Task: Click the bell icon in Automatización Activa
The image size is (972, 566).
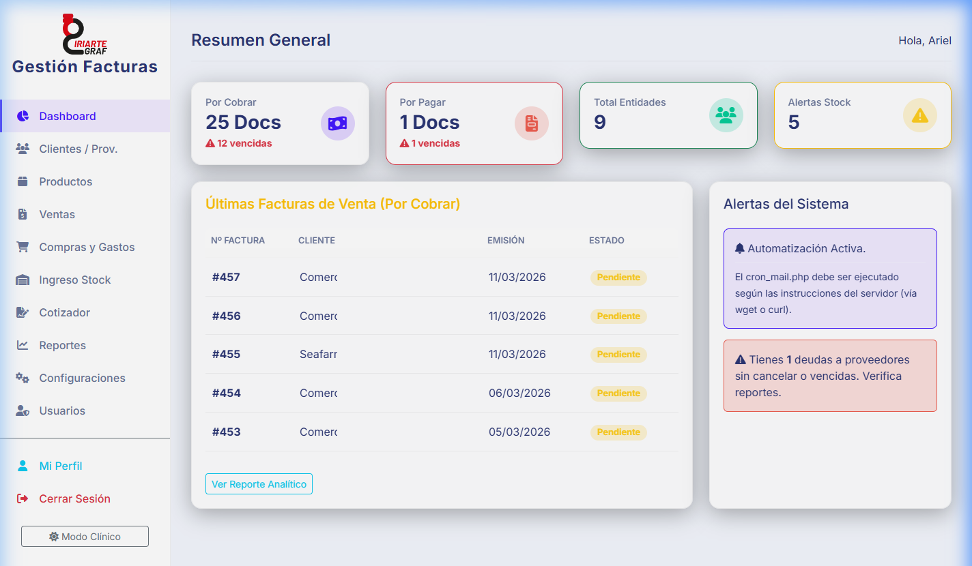Action: (x=740, y=248)
